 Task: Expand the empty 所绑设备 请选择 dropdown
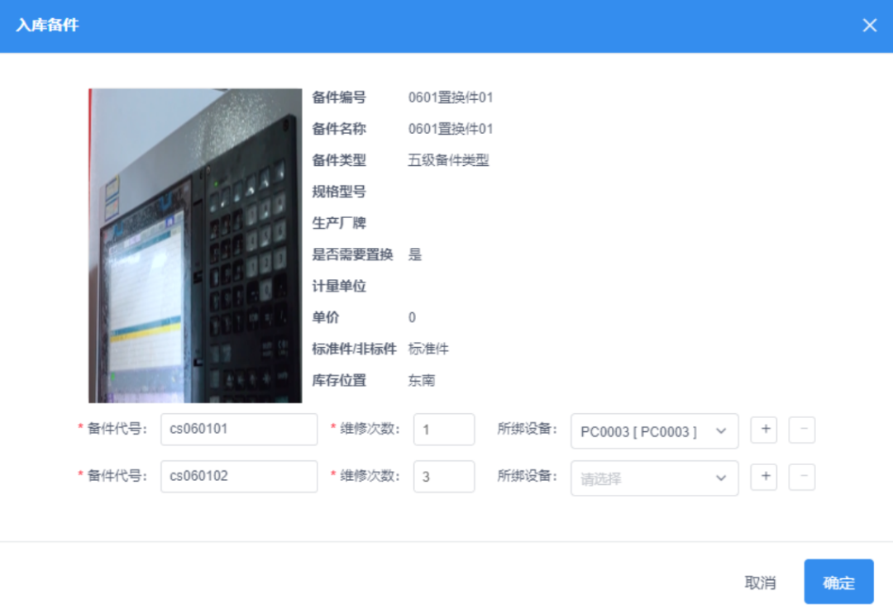pos(654,478)
